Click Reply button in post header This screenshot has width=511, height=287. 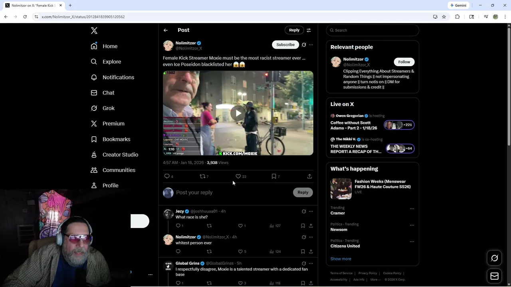pyautogui.click(x=294, y=30)
